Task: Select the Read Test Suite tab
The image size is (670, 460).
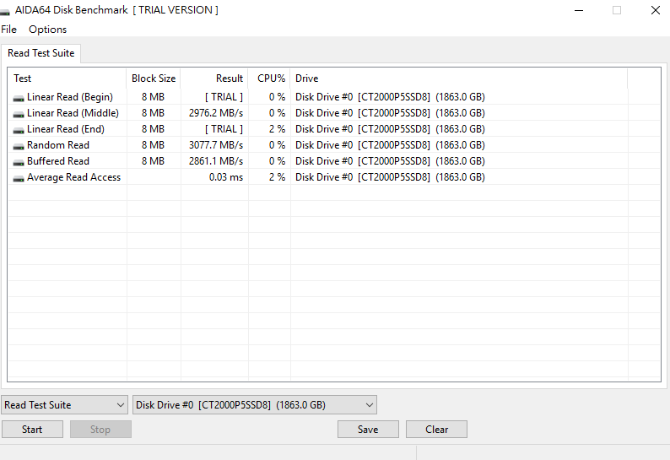Action: pyautogui.click(x=41, y=53)
